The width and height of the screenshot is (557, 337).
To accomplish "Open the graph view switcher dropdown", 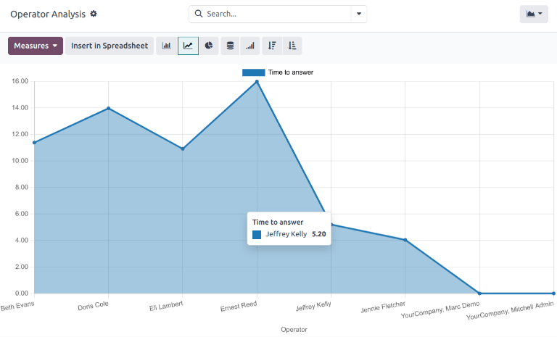I will coord(534,14).
